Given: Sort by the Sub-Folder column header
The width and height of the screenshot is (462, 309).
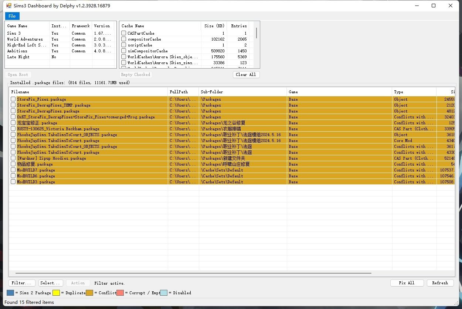Looking at the screenshot, I should pos(243,92).
